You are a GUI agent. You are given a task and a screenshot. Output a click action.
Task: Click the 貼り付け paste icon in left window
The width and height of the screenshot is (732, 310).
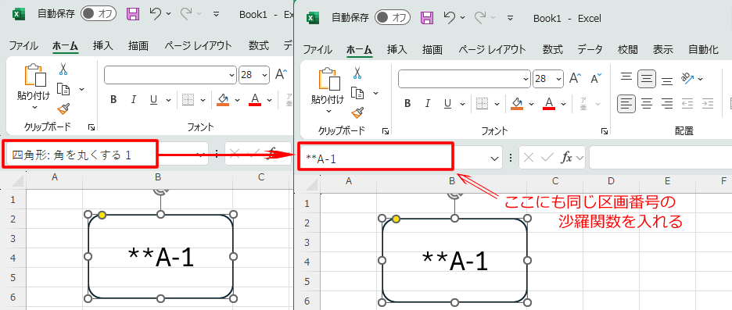(35, 75)
